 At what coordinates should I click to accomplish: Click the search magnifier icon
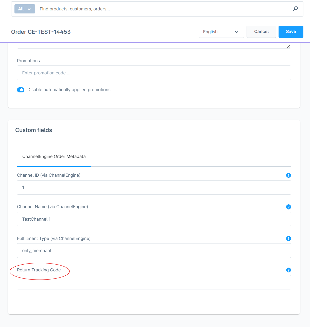click(x=295, y=9)
